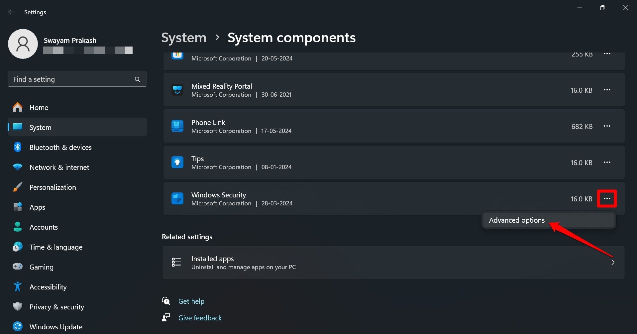Open Installed apps via chevron arrow
Screen dimensions: 637x334
pos(612,263)
